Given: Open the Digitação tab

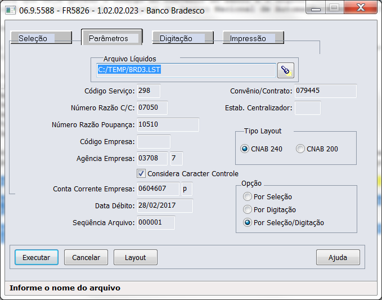Looking at the screenshot, I should [x=183, y=38].
